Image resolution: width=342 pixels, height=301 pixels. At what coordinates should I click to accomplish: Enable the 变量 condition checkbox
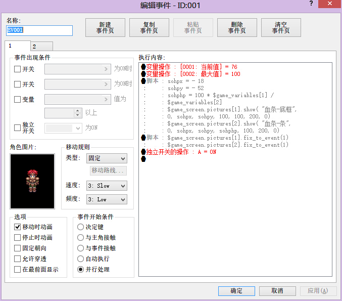coord(17,99)
